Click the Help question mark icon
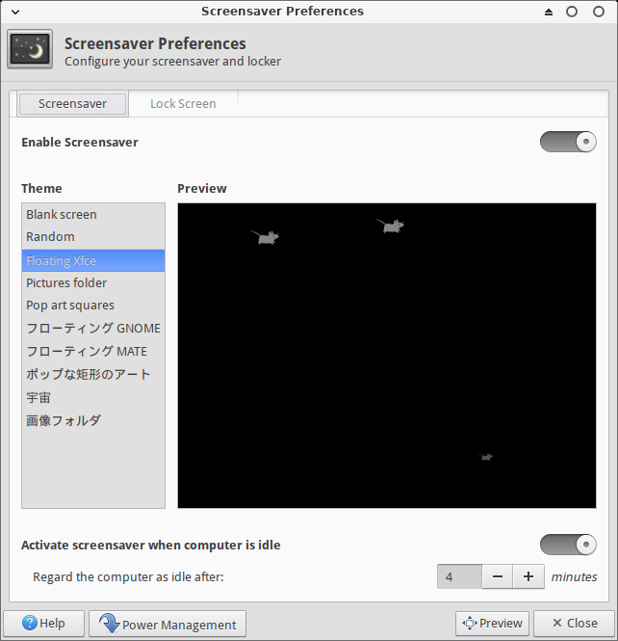The image size is (618, 641). click(x=30, y=623)
